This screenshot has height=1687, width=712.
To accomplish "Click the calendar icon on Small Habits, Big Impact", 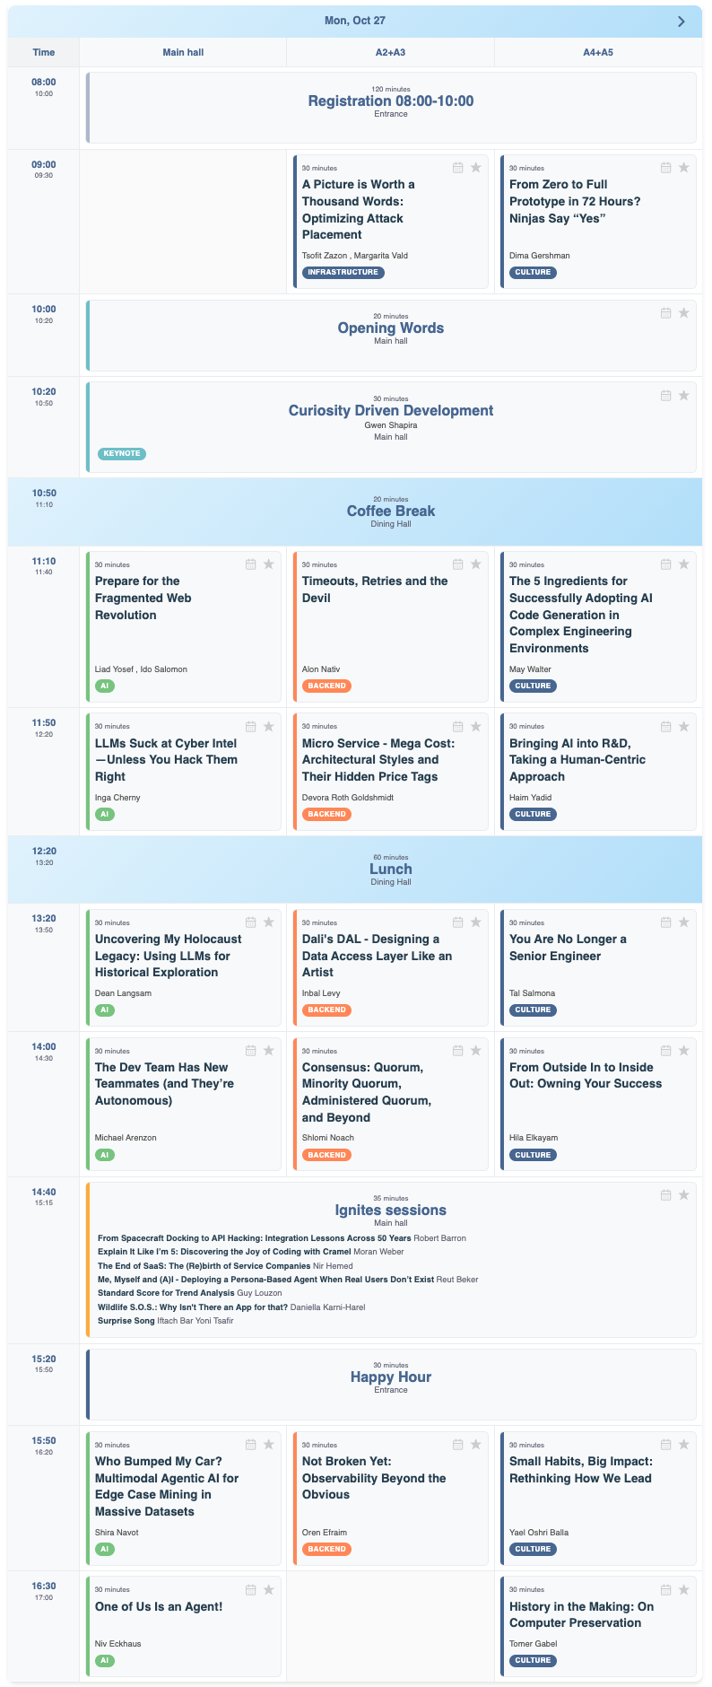I will click(x=665, y=1445).
